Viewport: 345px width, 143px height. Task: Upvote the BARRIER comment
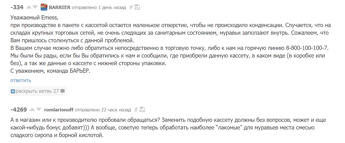[x=29, y=7]
